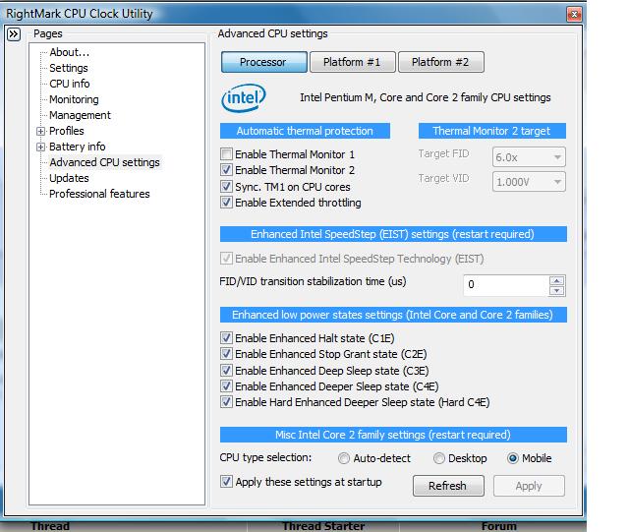Go to the Settings page

[69, 68]
